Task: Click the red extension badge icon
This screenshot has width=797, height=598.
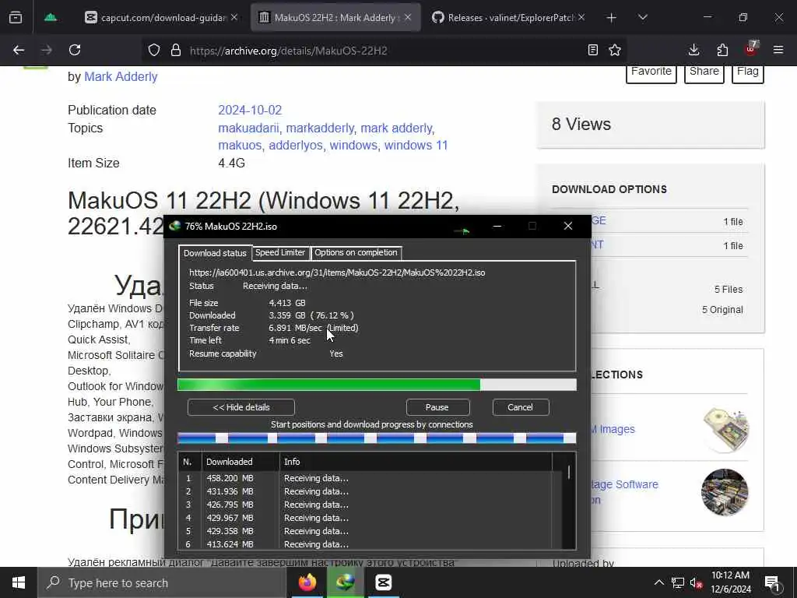Action: pyautogui.click(x=751, y=49)
